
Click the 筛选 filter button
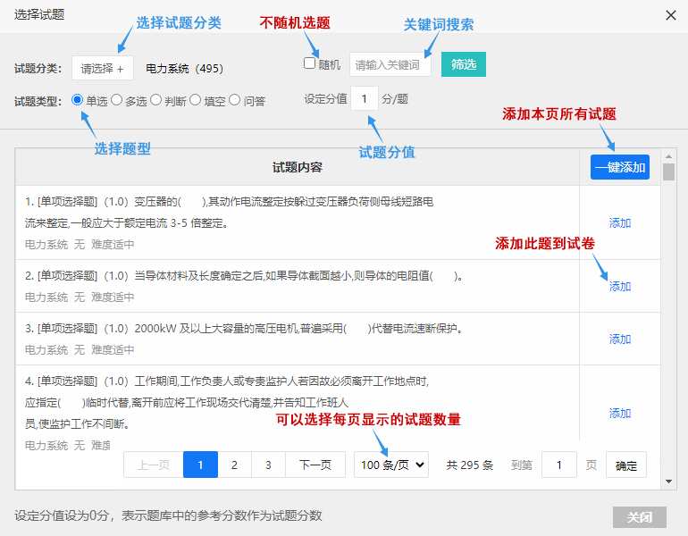(x=464, y=64)
